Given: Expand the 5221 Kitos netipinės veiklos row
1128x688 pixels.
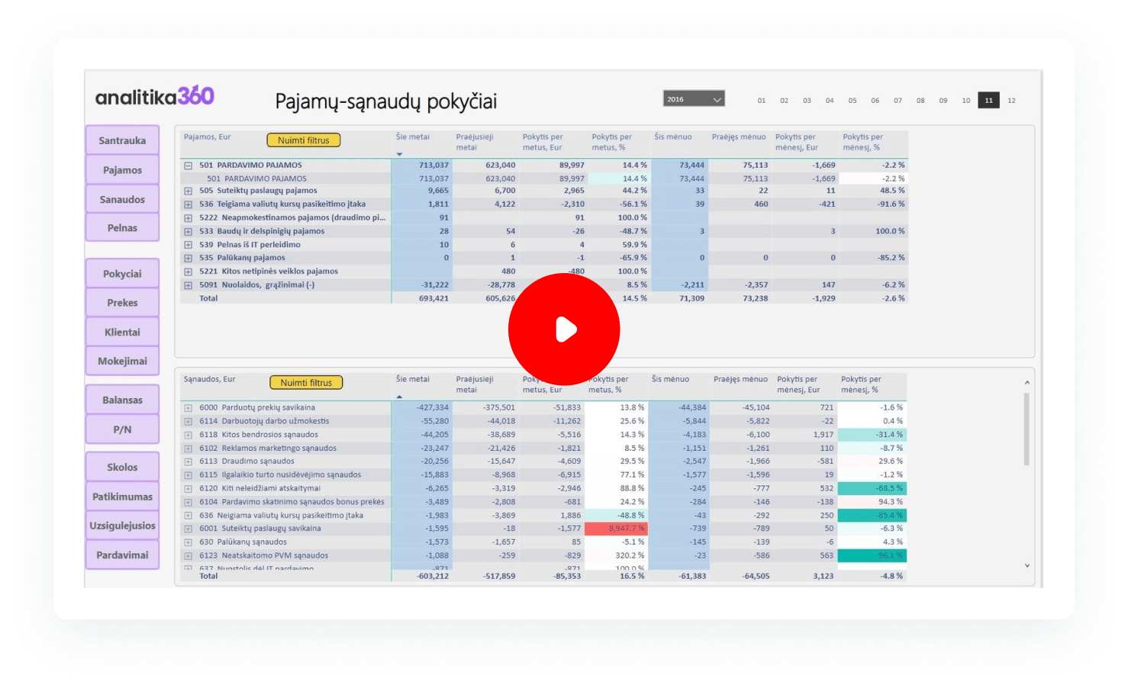Looking at the screenshot, I should click(188, 272).
